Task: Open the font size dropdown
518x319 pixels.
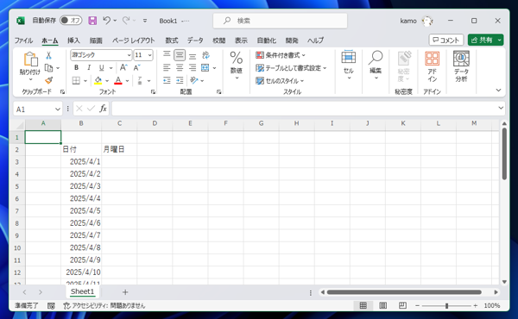Action: coord(149,55)
